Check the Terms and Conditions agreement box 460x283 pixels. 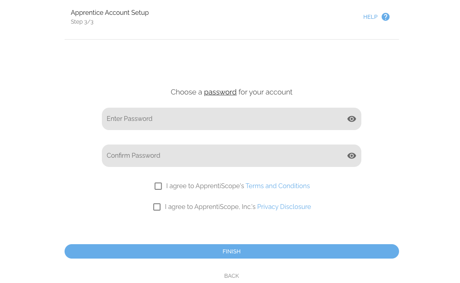coord(158,186)
